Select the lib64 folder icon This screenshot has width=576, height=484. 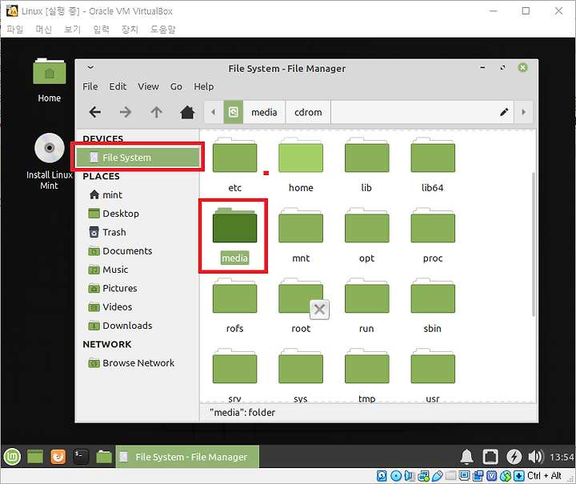point(433,155)
